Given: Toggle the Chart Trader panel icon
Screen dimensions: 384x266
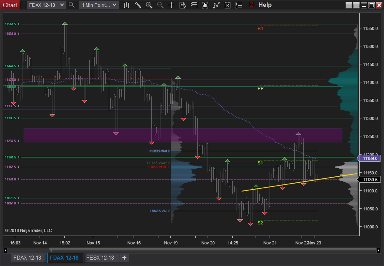Looking at the screenshot, I should pos(194,5).
